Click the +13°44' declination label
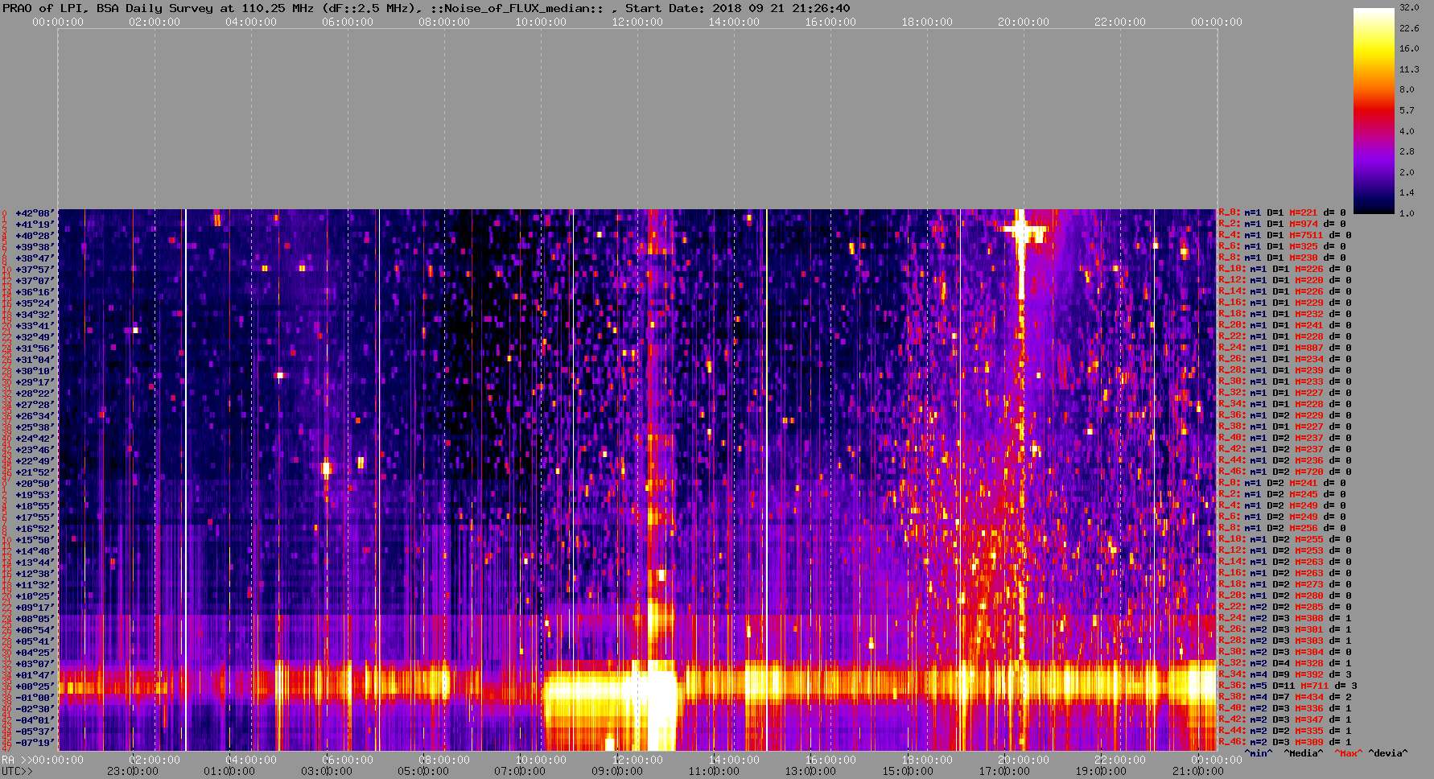1434x779 pixels. [x=35, y=563]
